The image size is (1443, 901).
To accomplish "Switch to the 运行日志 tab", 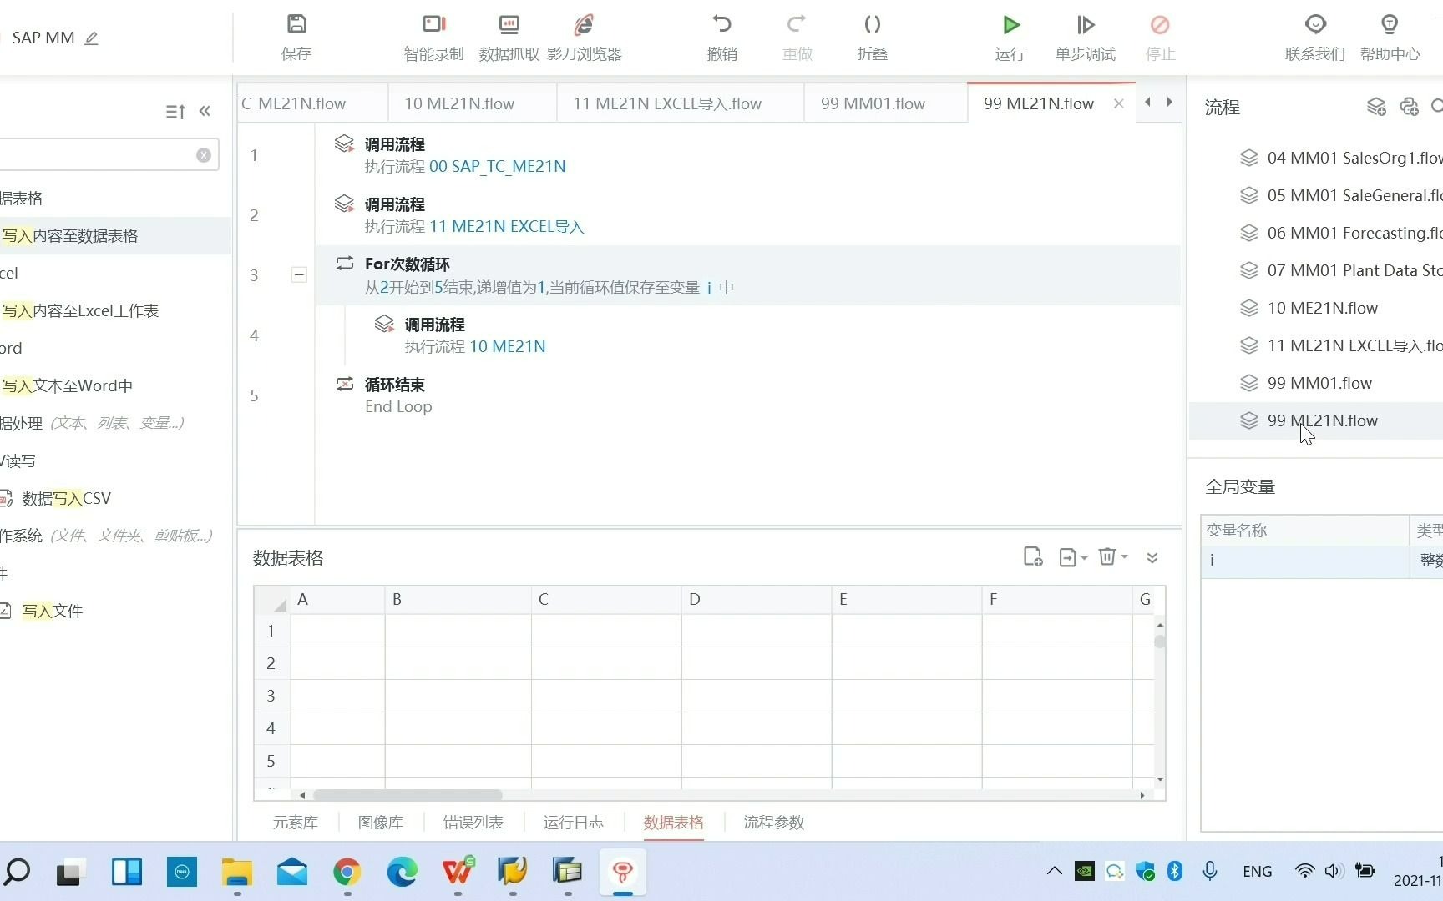I will tap(574, 823).
